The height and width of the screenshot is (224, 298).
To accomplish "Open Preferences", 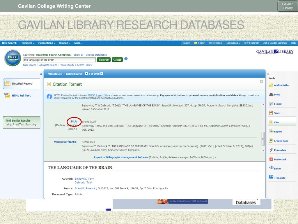I will pyautogui.click(x=215, y=43).
